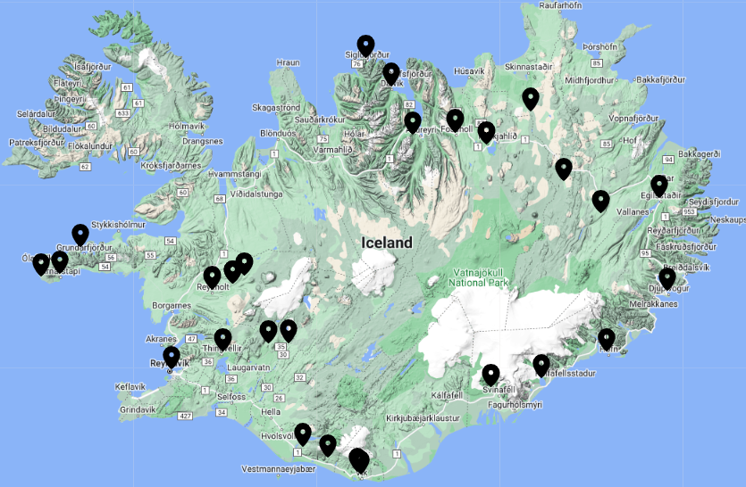Click the Vík pin on the south coast
The height and width of the screenshot is (487, 746).
pos(359,460)
